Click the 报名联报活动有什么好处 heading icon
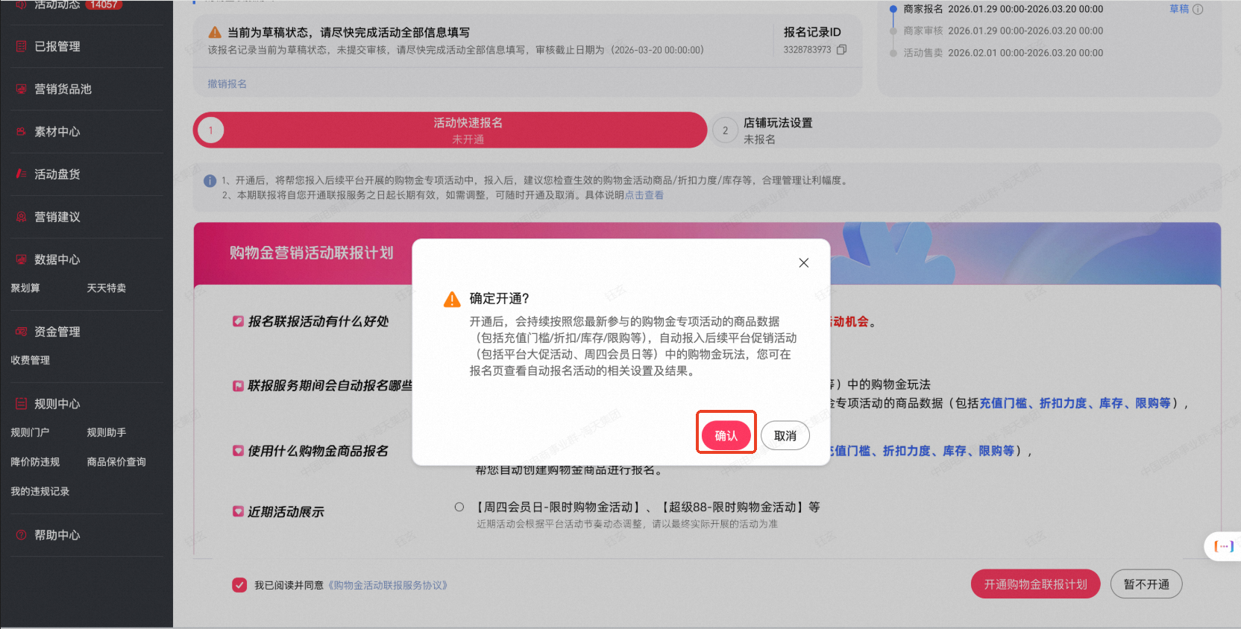The width and height of the screenshot is (1241, 629). (x=238, y=321)
